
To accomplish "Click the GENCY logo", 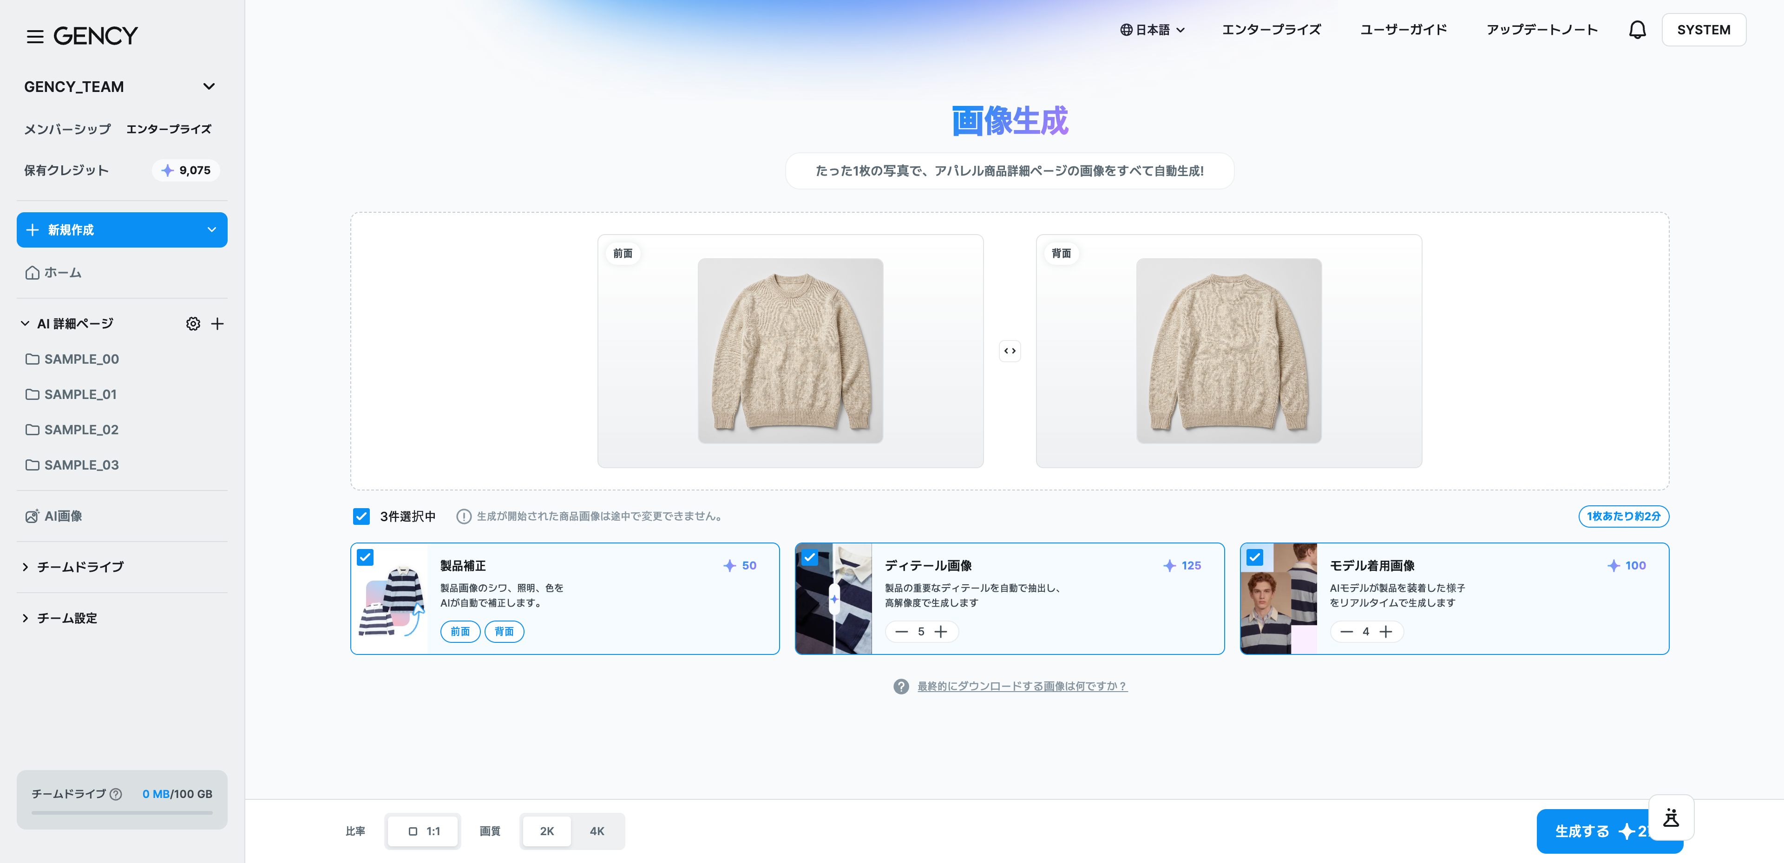I will click(x=96, y=36).
